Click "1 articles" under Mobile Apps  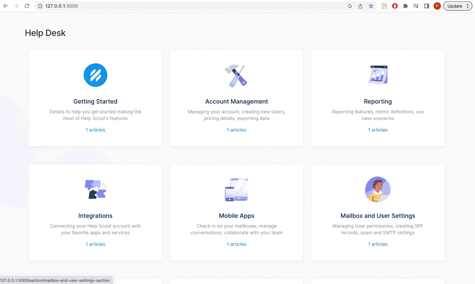[x=237, y=244]
